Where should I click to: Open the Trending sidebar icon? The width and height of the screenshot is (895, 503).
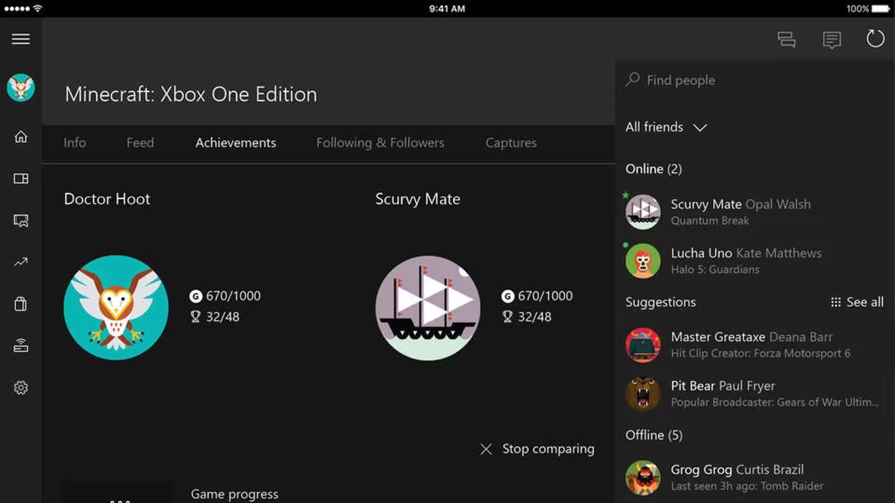click(x=21, y=262)
